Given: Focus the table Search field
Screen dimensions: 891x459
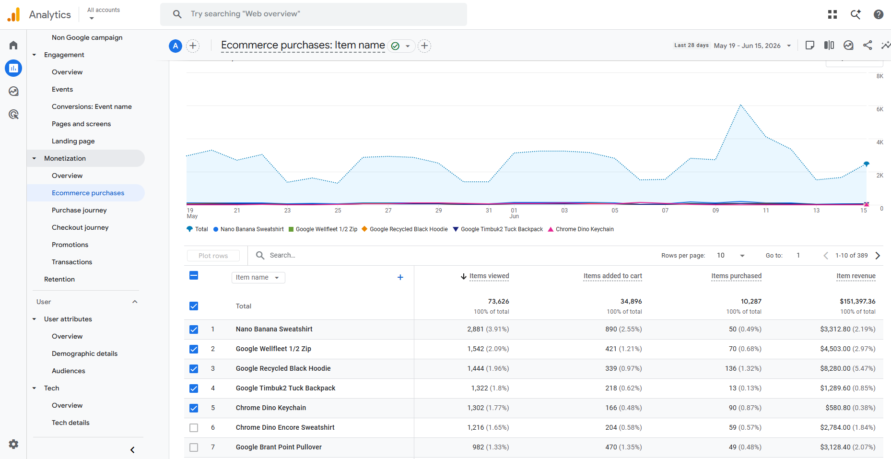Looking at the screenshot, I should [x=451, y=255].
